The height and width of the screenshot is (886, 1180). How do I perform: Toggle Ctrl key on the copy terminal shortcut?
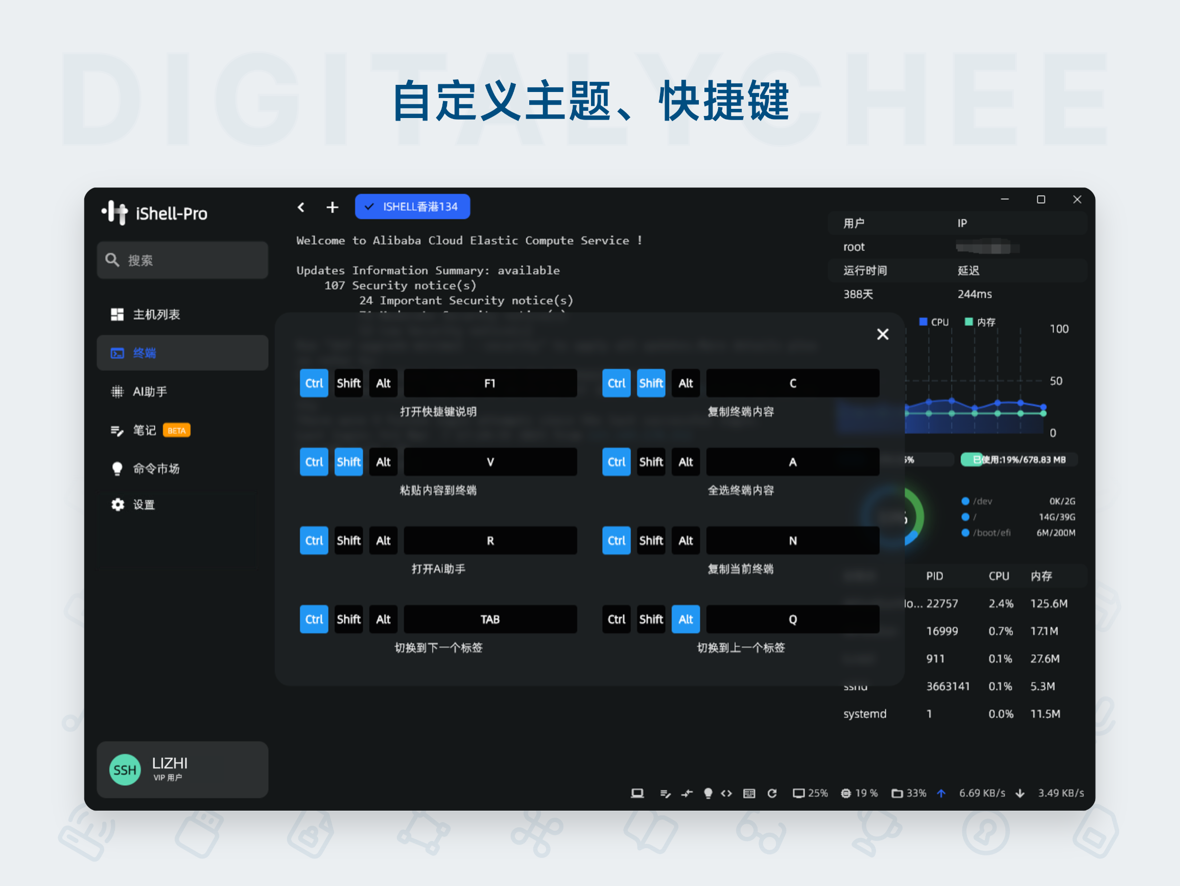point(616,383)
